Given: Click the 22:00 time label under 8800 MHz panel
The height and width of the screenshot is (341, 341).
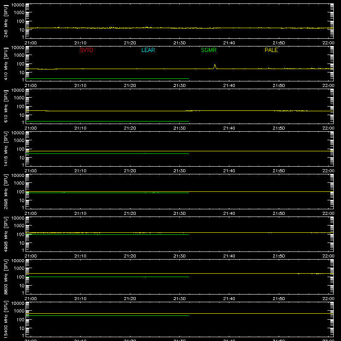Looking at the screenshot, I should tap(328, 299).
